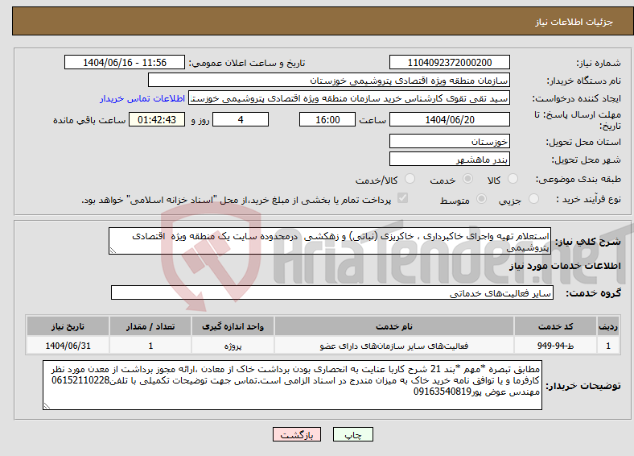The image size is (634, 456).
Task: Click service code cell ط-94-949
Action: (556, 346)
